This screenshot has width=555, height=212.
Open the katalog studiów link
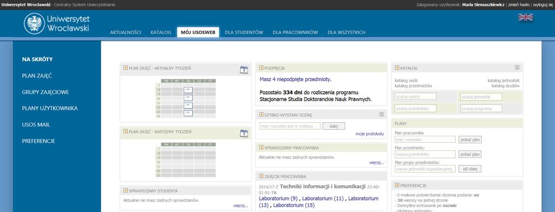click(506, 85)
